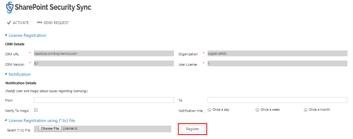The height and width of the screenshot is (139, 353).
Task: Enable the Notify To Inogic checkbox
Action: pyautogui.click(x=35, y=110)
